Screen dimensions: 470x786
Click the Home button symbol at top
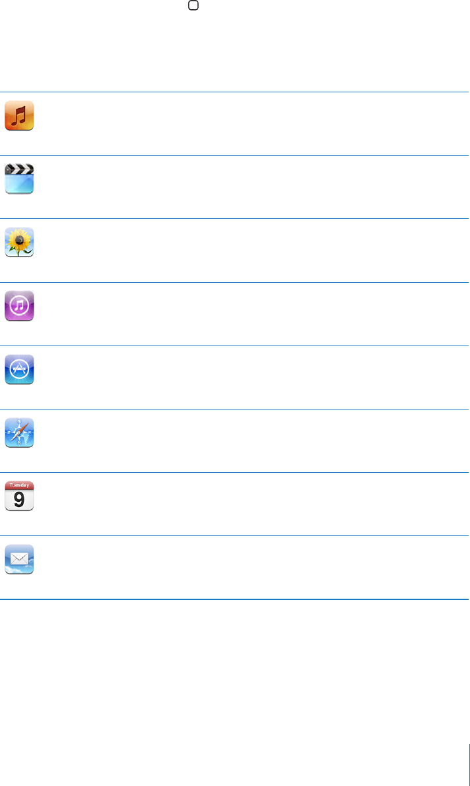(194, 5)
